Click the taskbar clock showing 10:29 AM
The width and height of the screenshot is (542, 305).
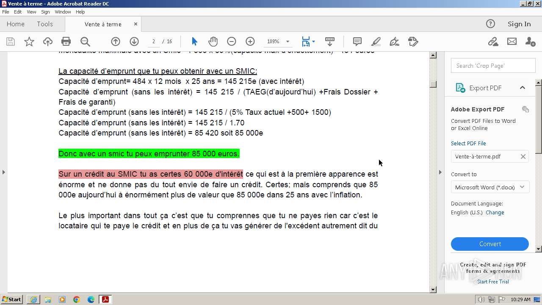click(520, 299)
